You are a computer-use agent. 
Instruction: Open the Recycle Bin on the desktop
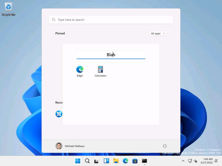coord(8,8)
